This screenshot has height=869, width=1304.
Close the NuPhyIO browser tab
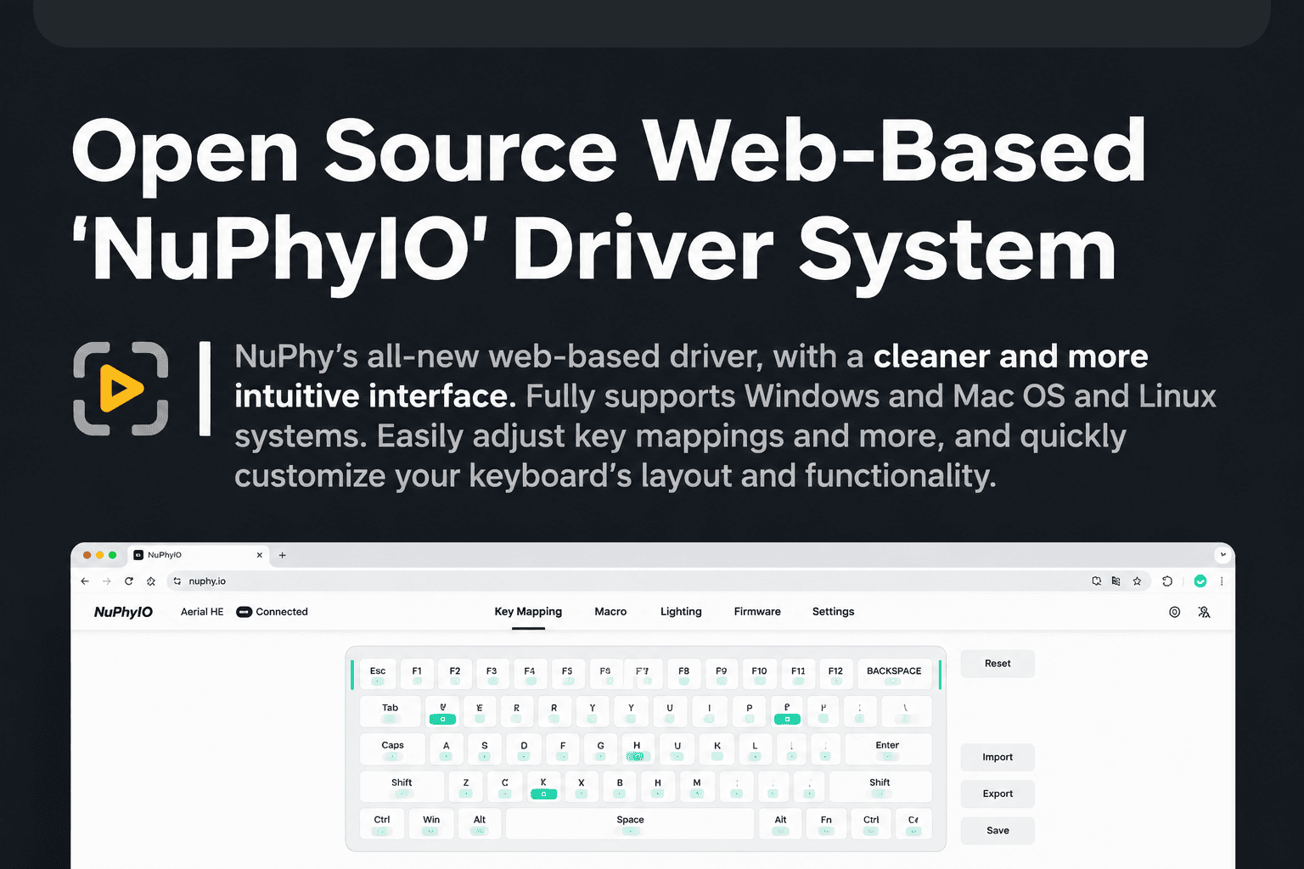pos(260,555)
